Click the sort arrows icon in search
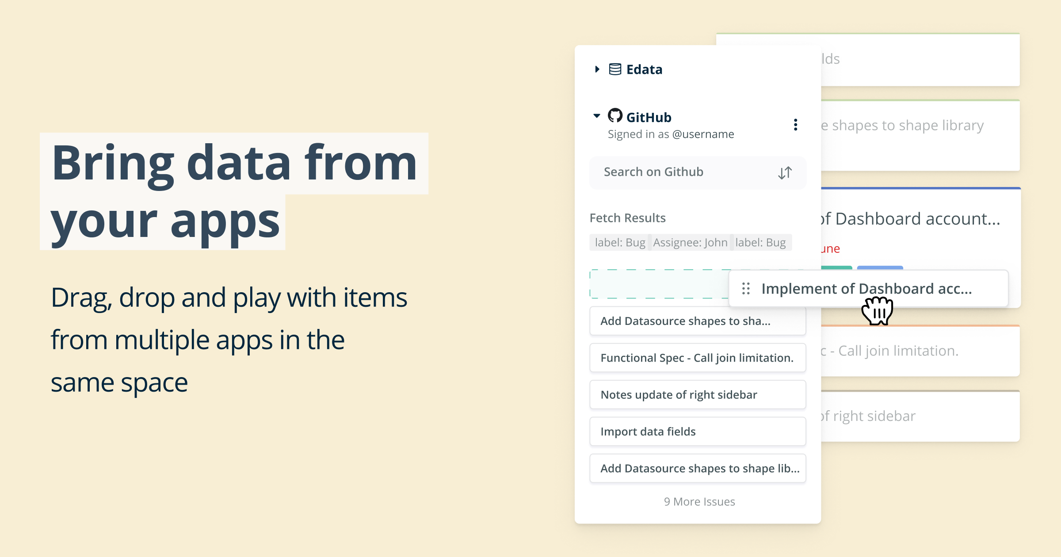The width and height of the screenshot is (1061, 557). point(785,173)
